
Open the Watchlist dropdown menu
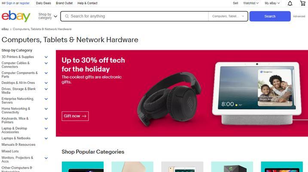pyautogui.click(x=250, y=3)
